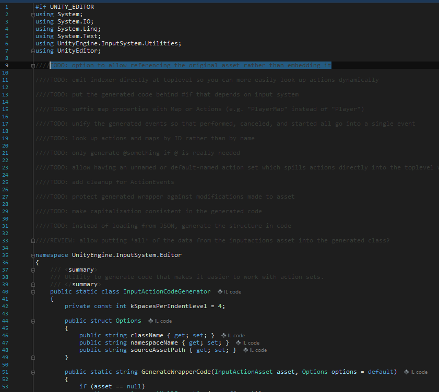Collapse the InputActionCodeGenerator class body
Image resolution: width=439 pixels, height=392 pixels.
coord(33,291)
